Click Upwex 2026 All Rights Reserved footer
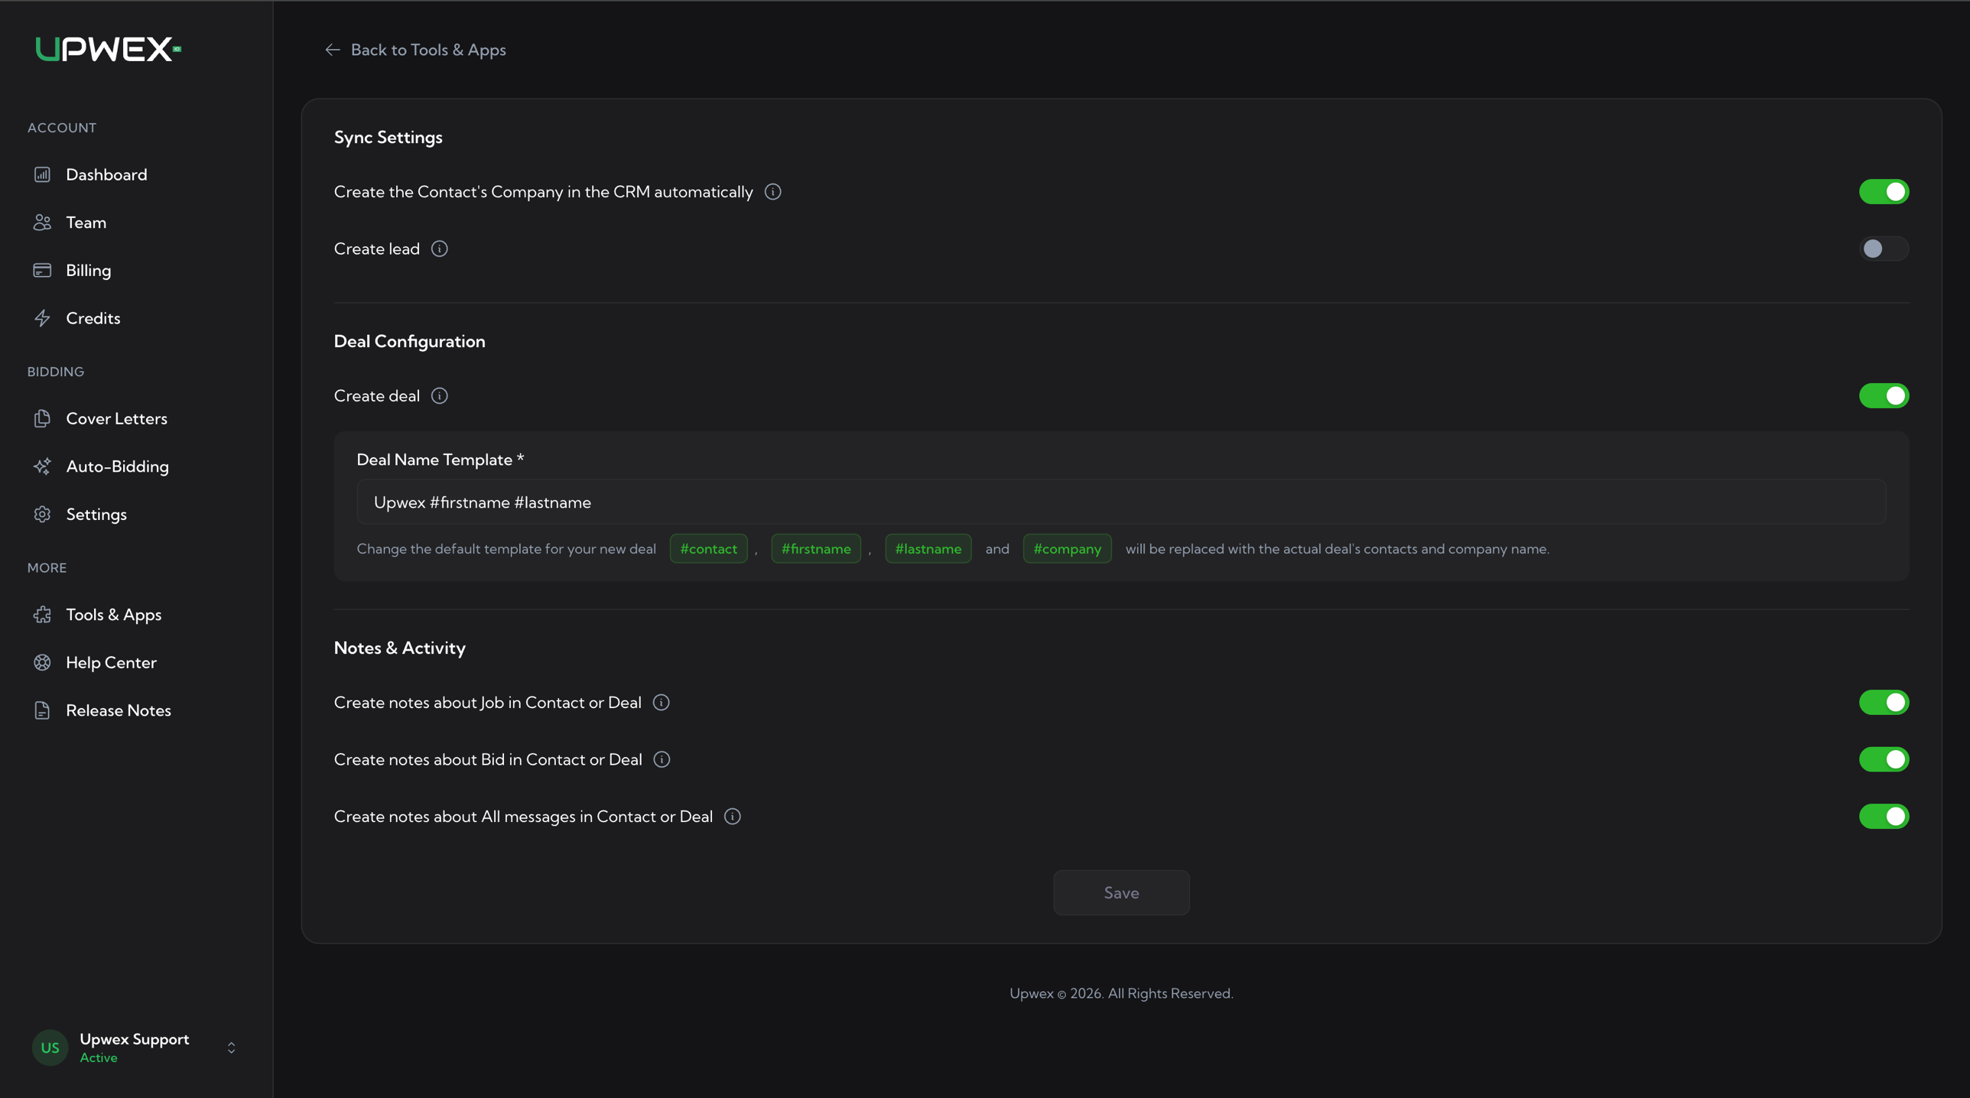 (1121, 993)
